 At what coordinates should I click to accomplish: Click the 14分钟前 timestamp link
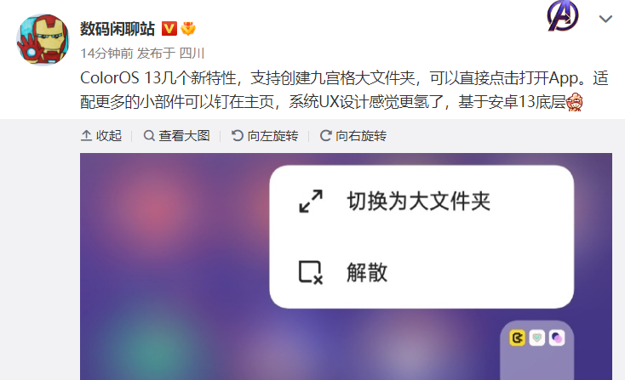106,53
